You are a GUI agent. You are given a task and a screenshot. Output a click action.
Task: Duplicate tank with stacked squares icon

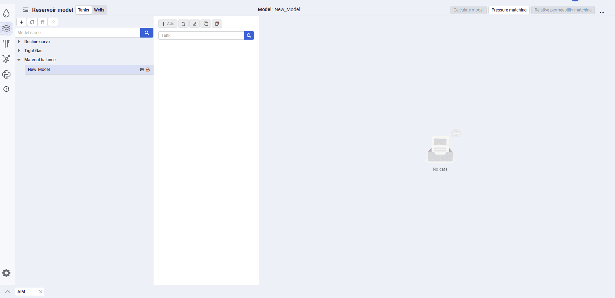[217, 24]
